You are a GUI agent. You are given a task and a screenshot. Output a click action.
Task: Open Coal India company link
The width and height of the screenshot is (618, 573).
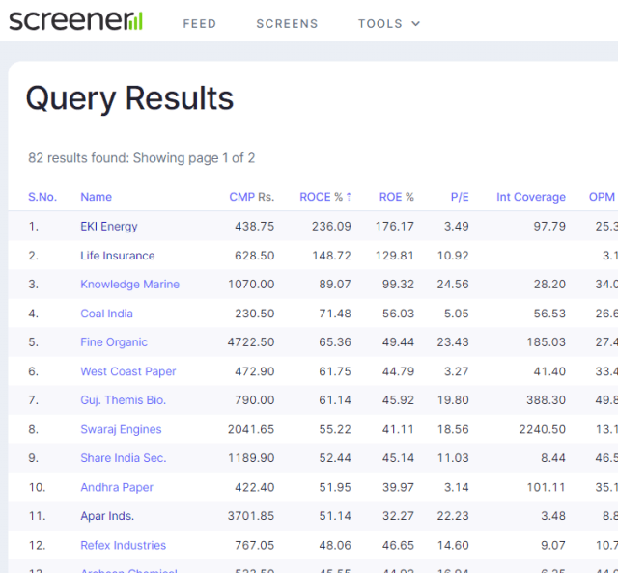pyautogui.click(x=106, y=314)
